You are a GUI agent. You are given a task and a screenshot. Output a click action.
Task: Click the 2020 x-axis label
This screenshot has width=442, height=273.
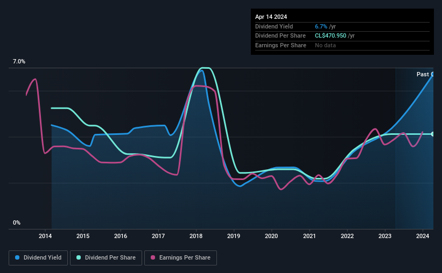pyautogui.click(x=271, y=236)
